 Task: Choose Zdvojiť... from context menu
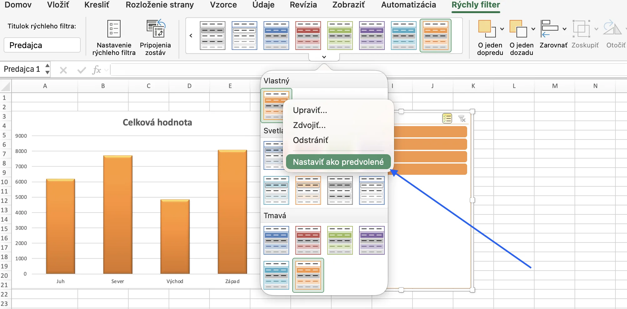pyautogui.click(x=309, y=125)
